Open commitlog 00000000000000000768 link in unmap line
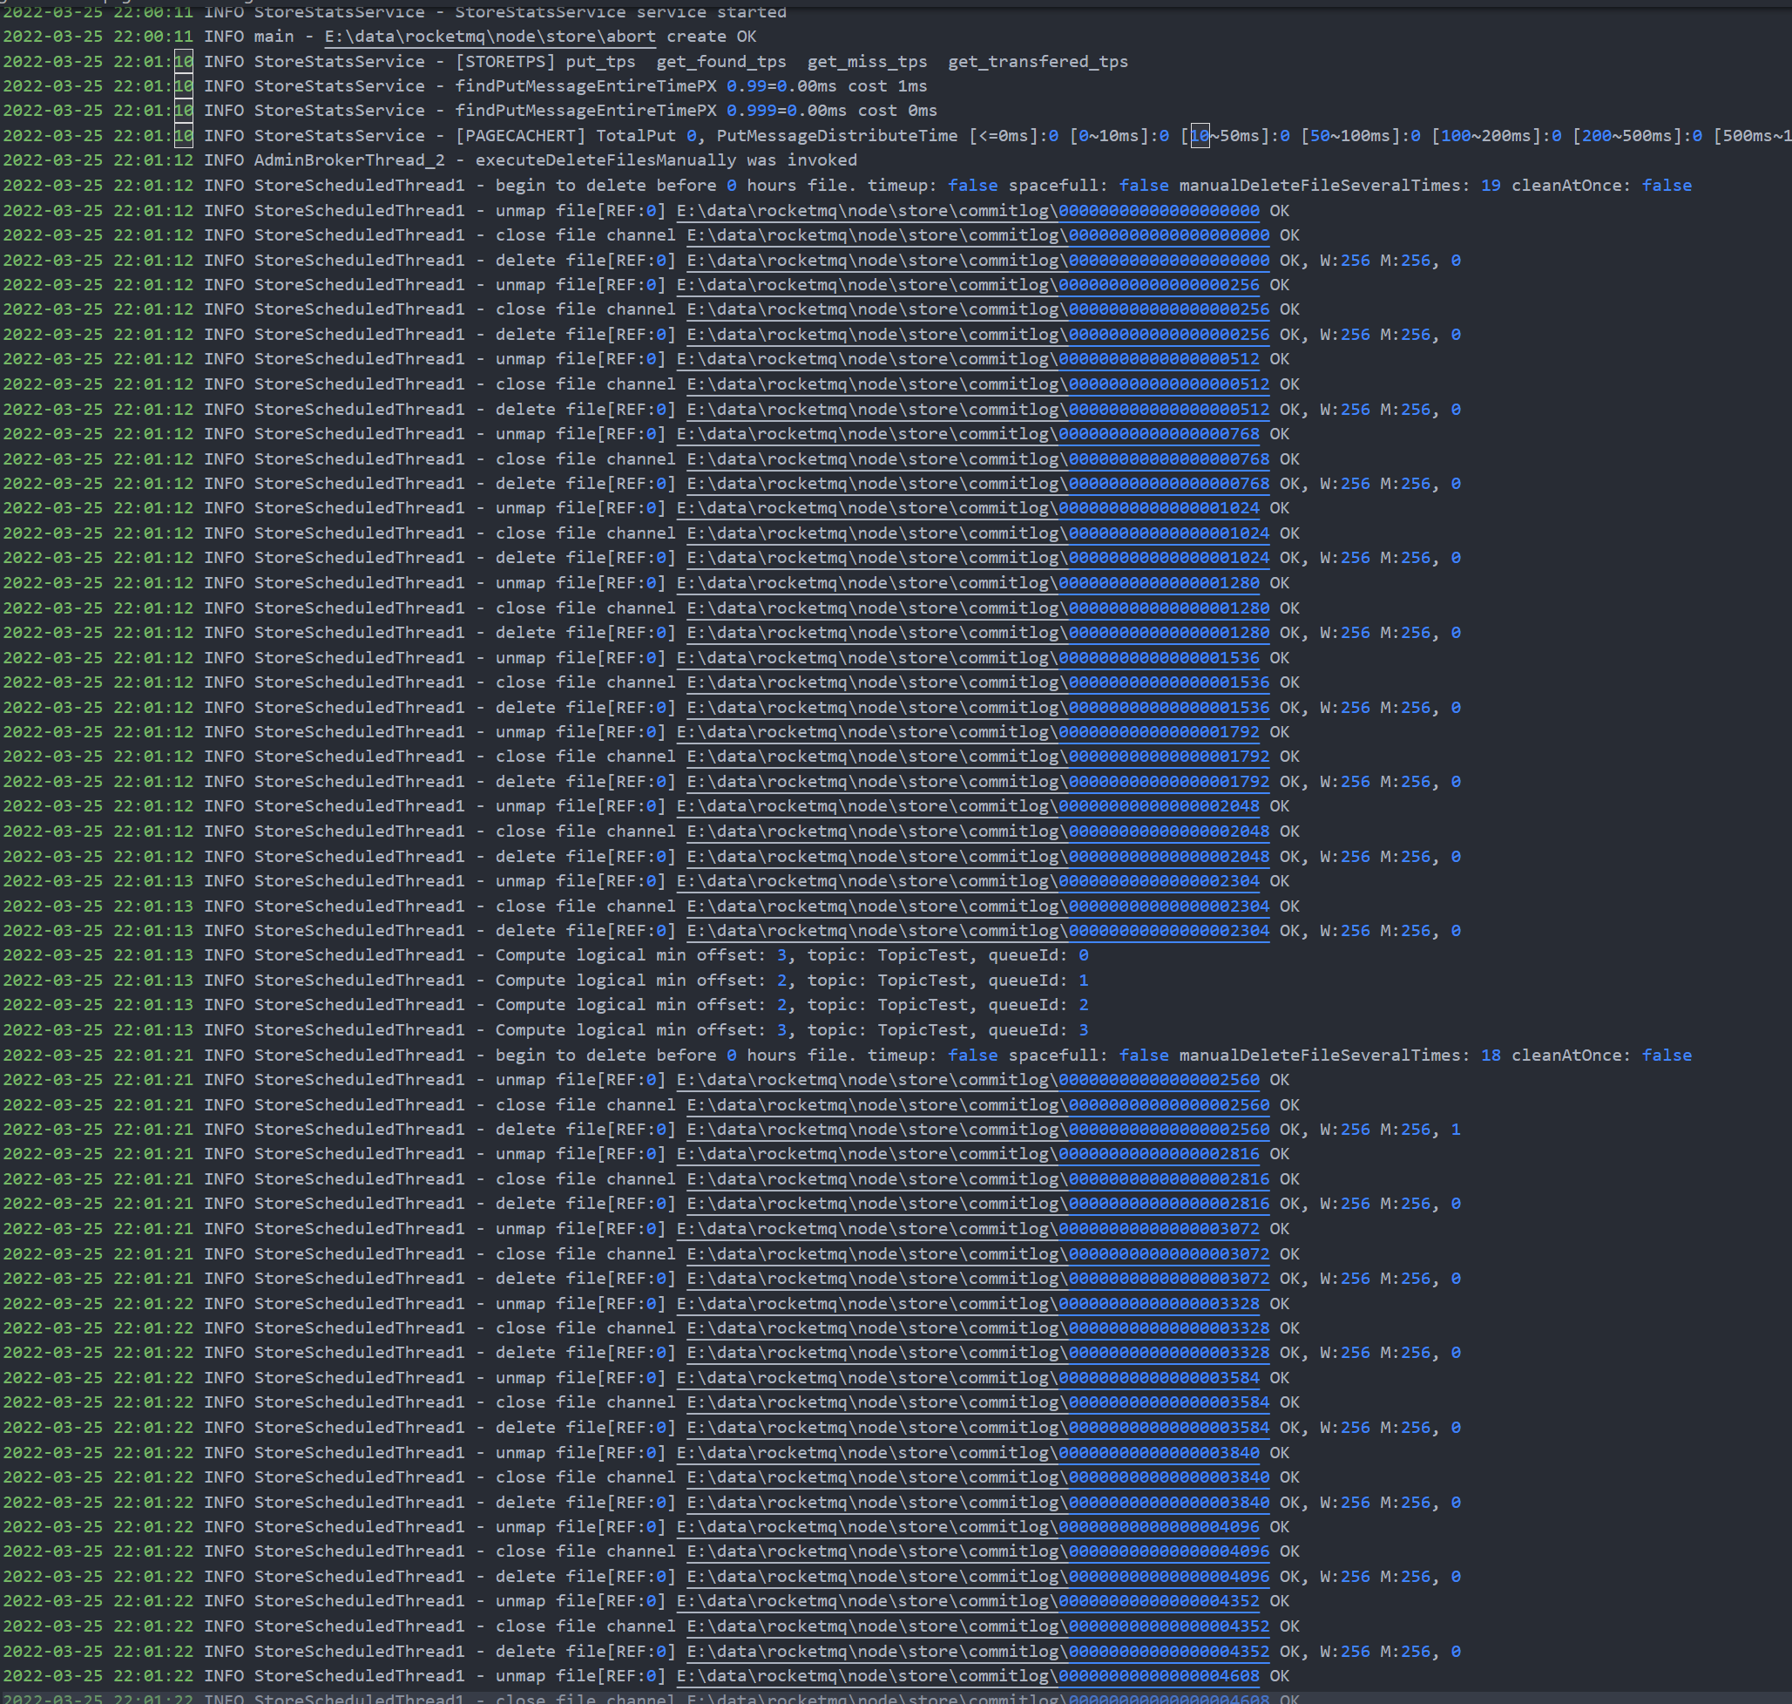The height and width of the screenshot is (1704, 1792). [x=1159, y=433]
